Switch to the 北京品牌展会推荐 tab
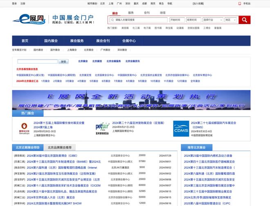The image size is (270, 206). 60,147
